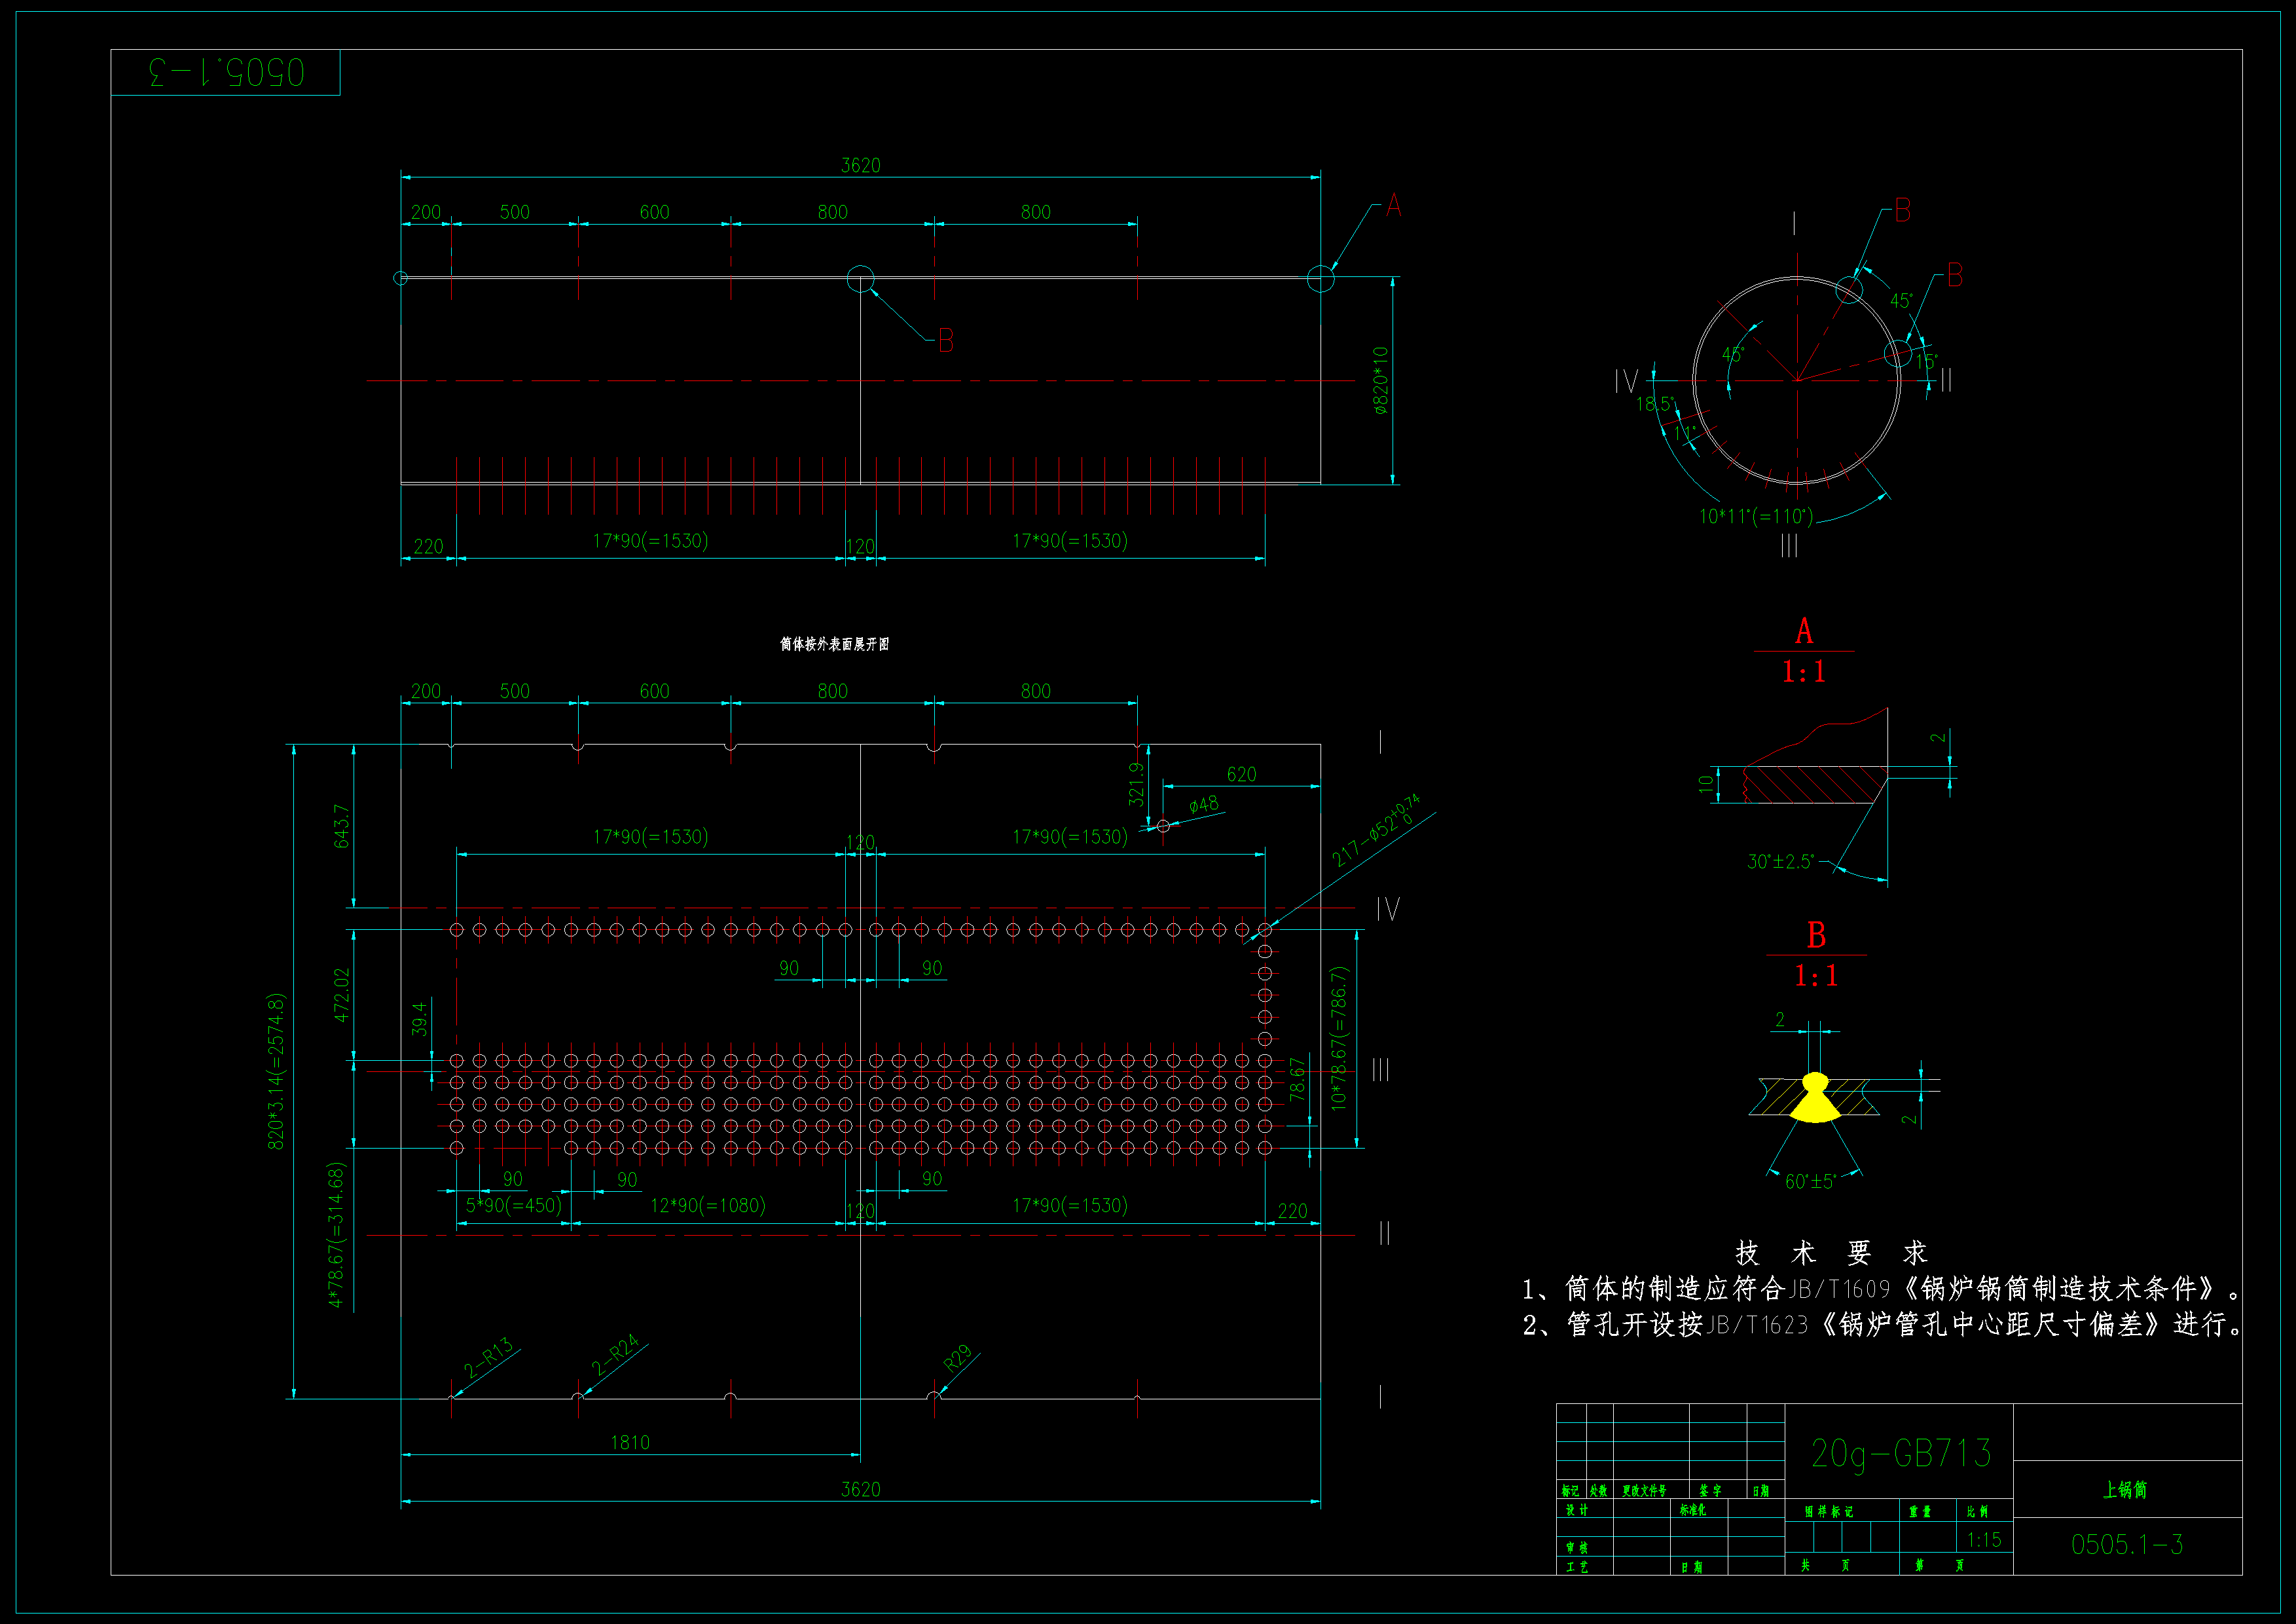Select the requirement line citing "JB/T1609"
Viewport: 2296px width, 1624px height.
click(x=1880, y=1289)
